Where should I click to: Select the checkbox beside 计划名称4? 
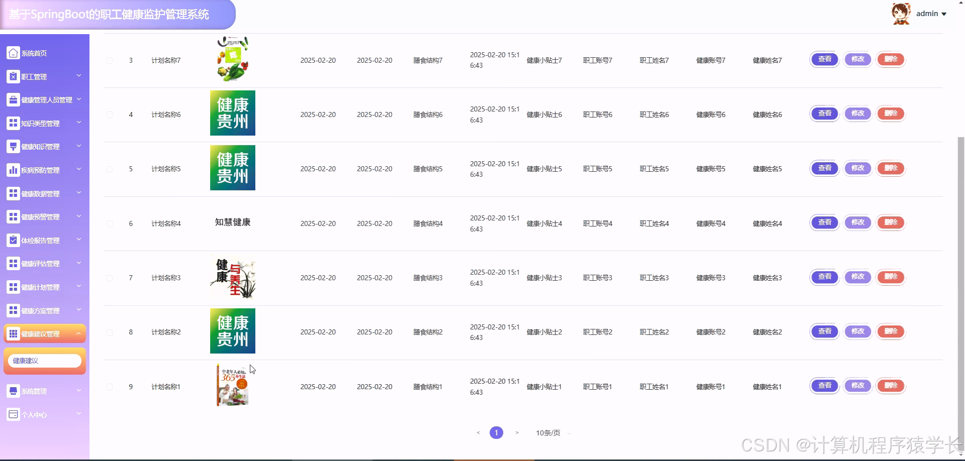point(110,223)
